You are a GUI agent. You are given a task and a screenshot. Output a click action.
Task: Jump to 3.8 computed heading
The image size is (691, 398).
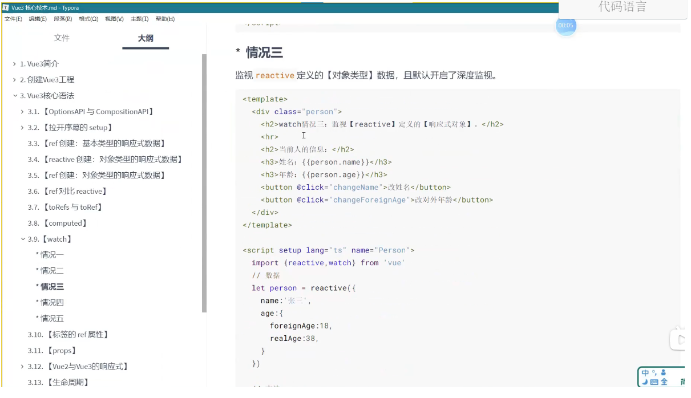(58, 224)
